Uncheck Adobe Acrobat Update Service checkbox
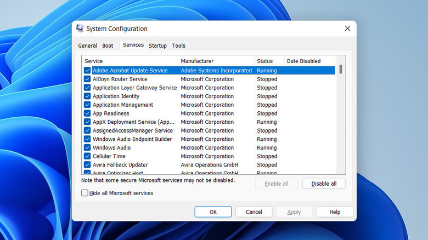The image size is (428, 240). click(87, 70)
